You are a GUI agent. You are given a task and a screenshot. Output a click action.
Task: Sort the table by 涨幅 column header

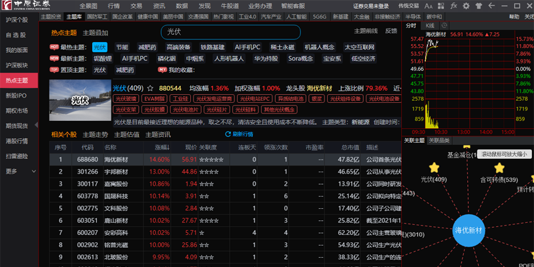pyautogui.click(x=162, y=148)
